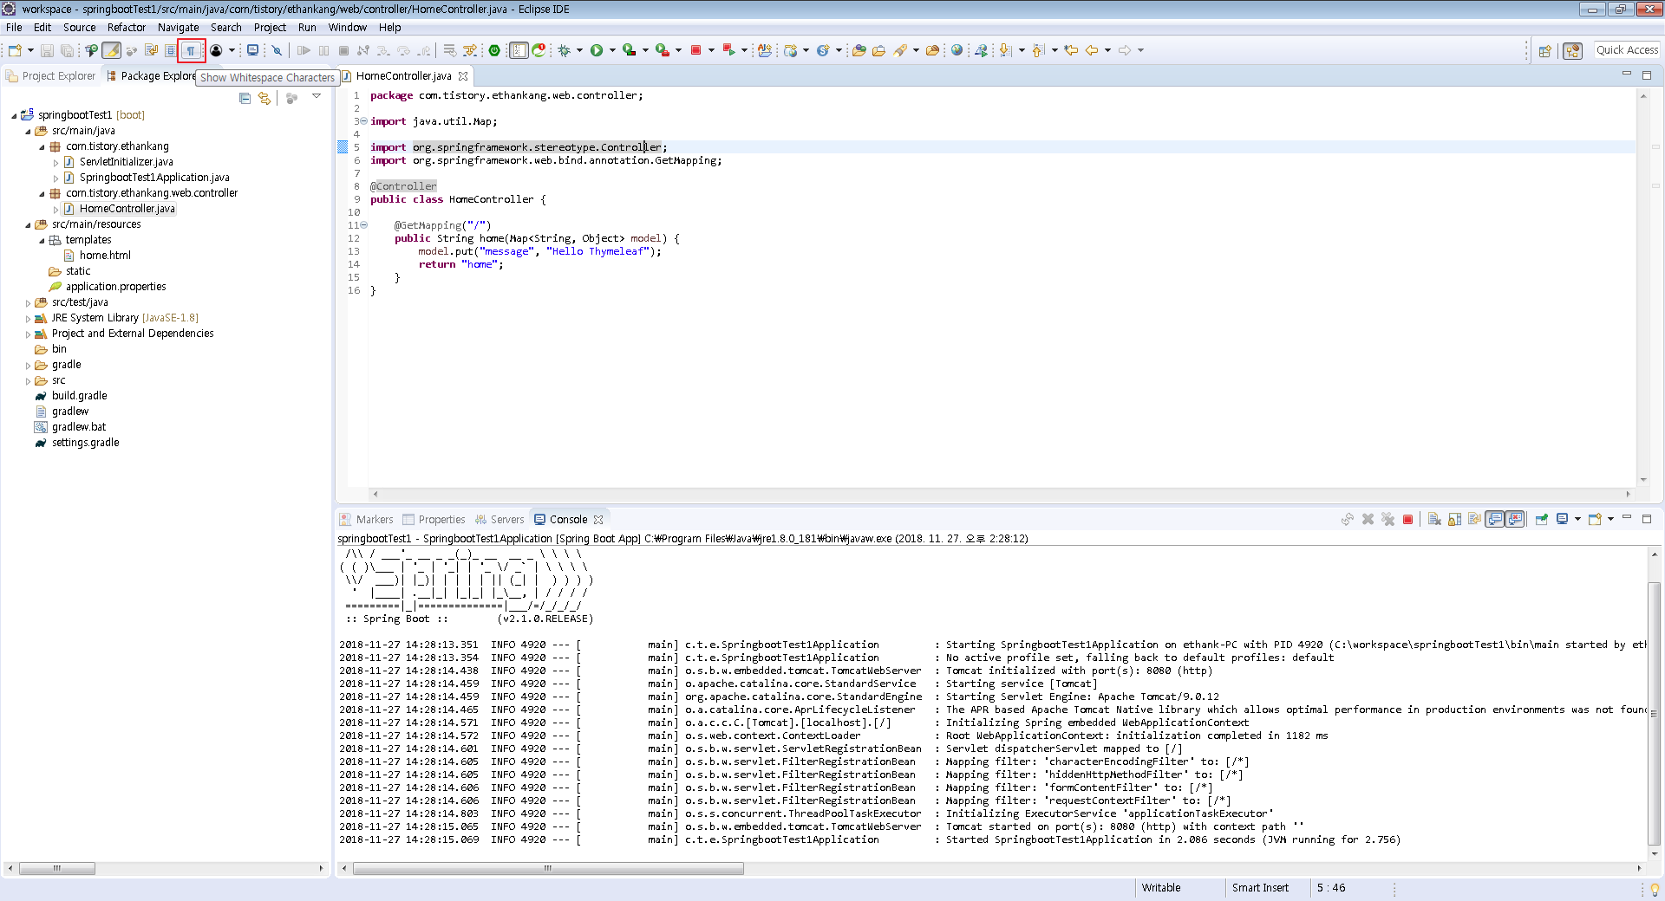Open the File menu

14,28
